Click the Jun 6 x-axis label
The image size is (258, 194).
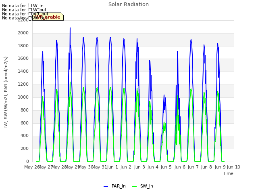coord(180,167)
